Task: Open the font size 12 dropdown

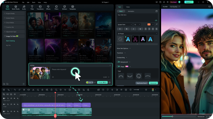Action: (x=137, y=25)
